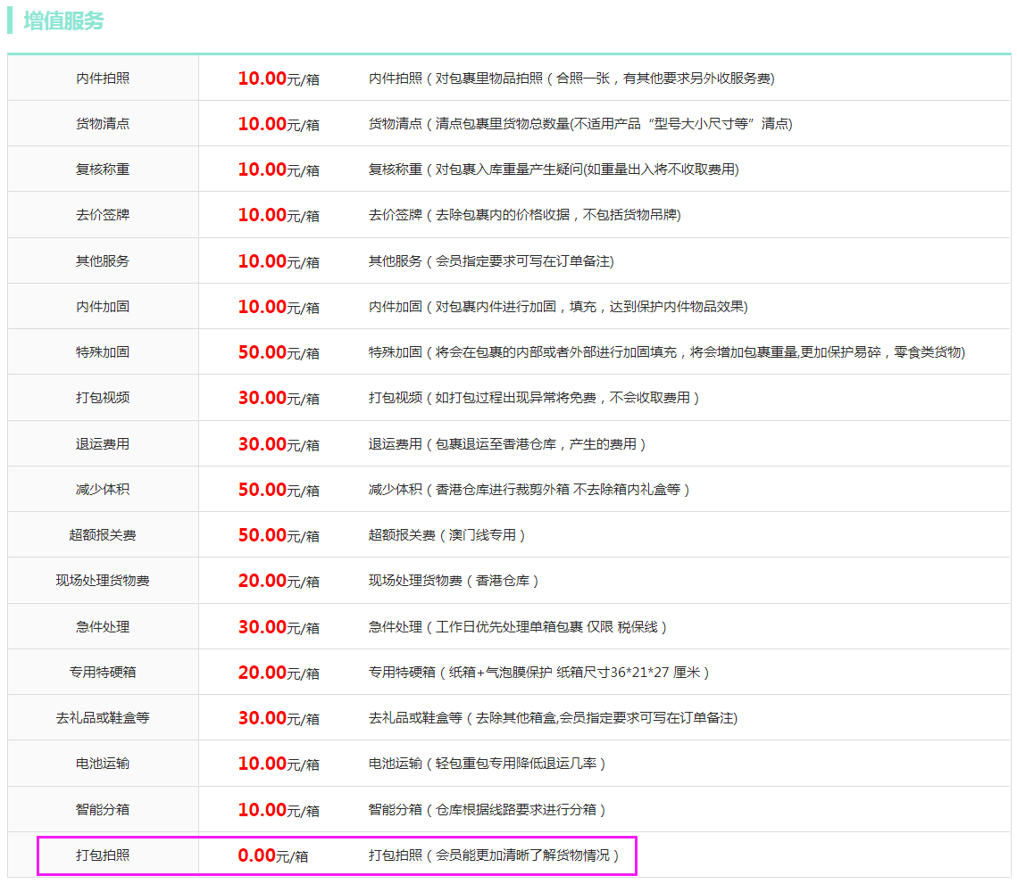Select the 复核称重 service label

click(x=103, y=169)
